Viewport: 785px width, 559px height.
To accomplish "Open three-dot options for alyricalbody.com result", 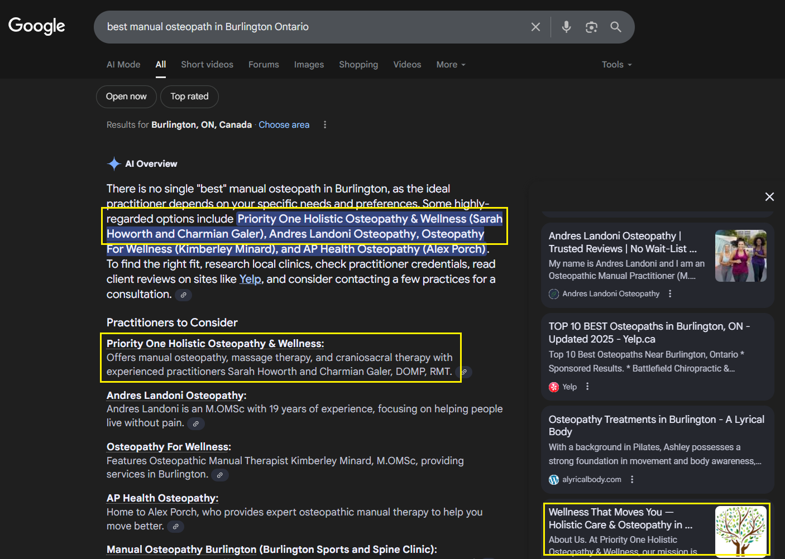I will [632, 479].
